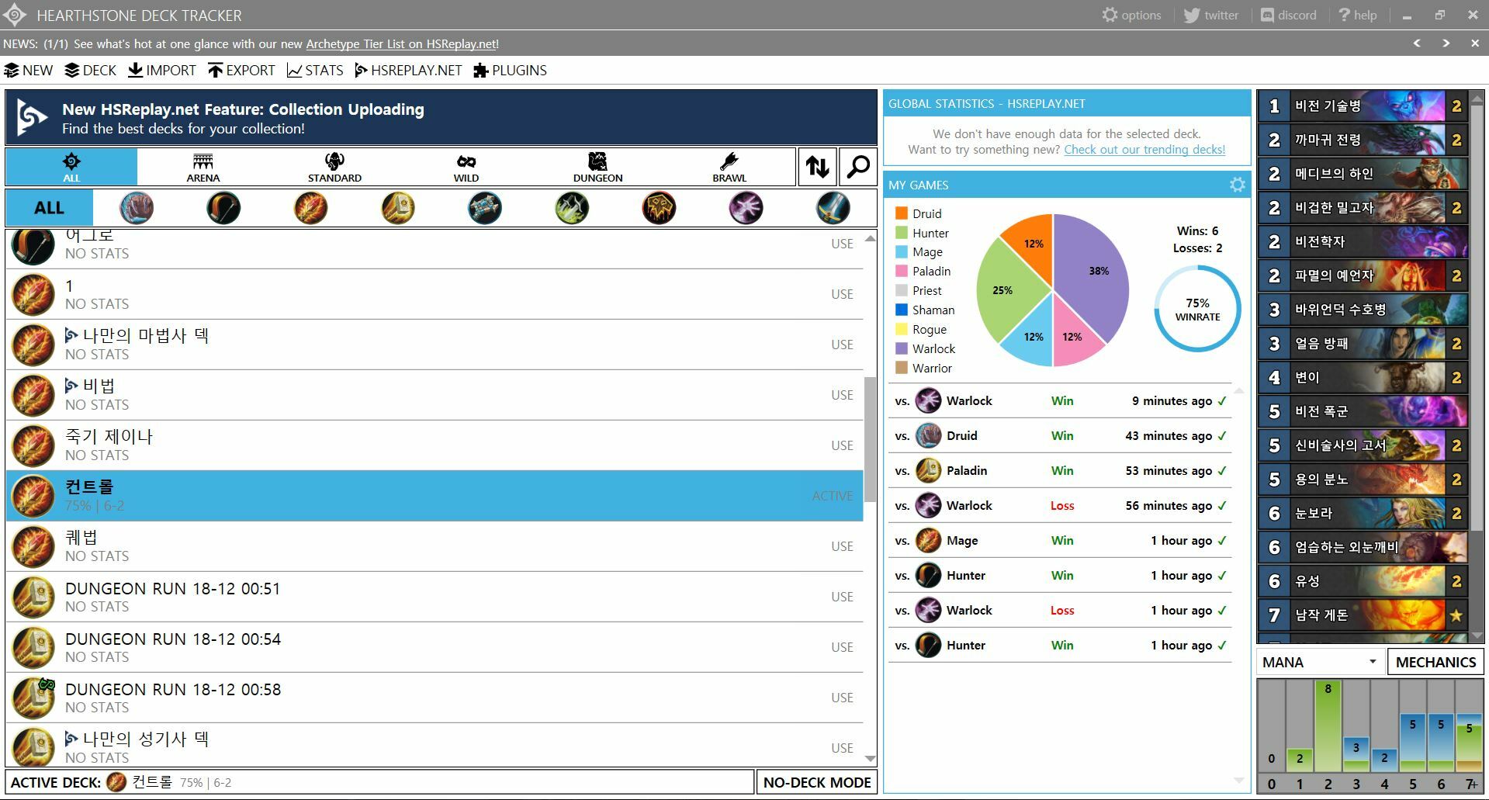This screenshot has width=1489, height=800.
Task: Open the MANA chart type dropdown
Action: 1319,662
